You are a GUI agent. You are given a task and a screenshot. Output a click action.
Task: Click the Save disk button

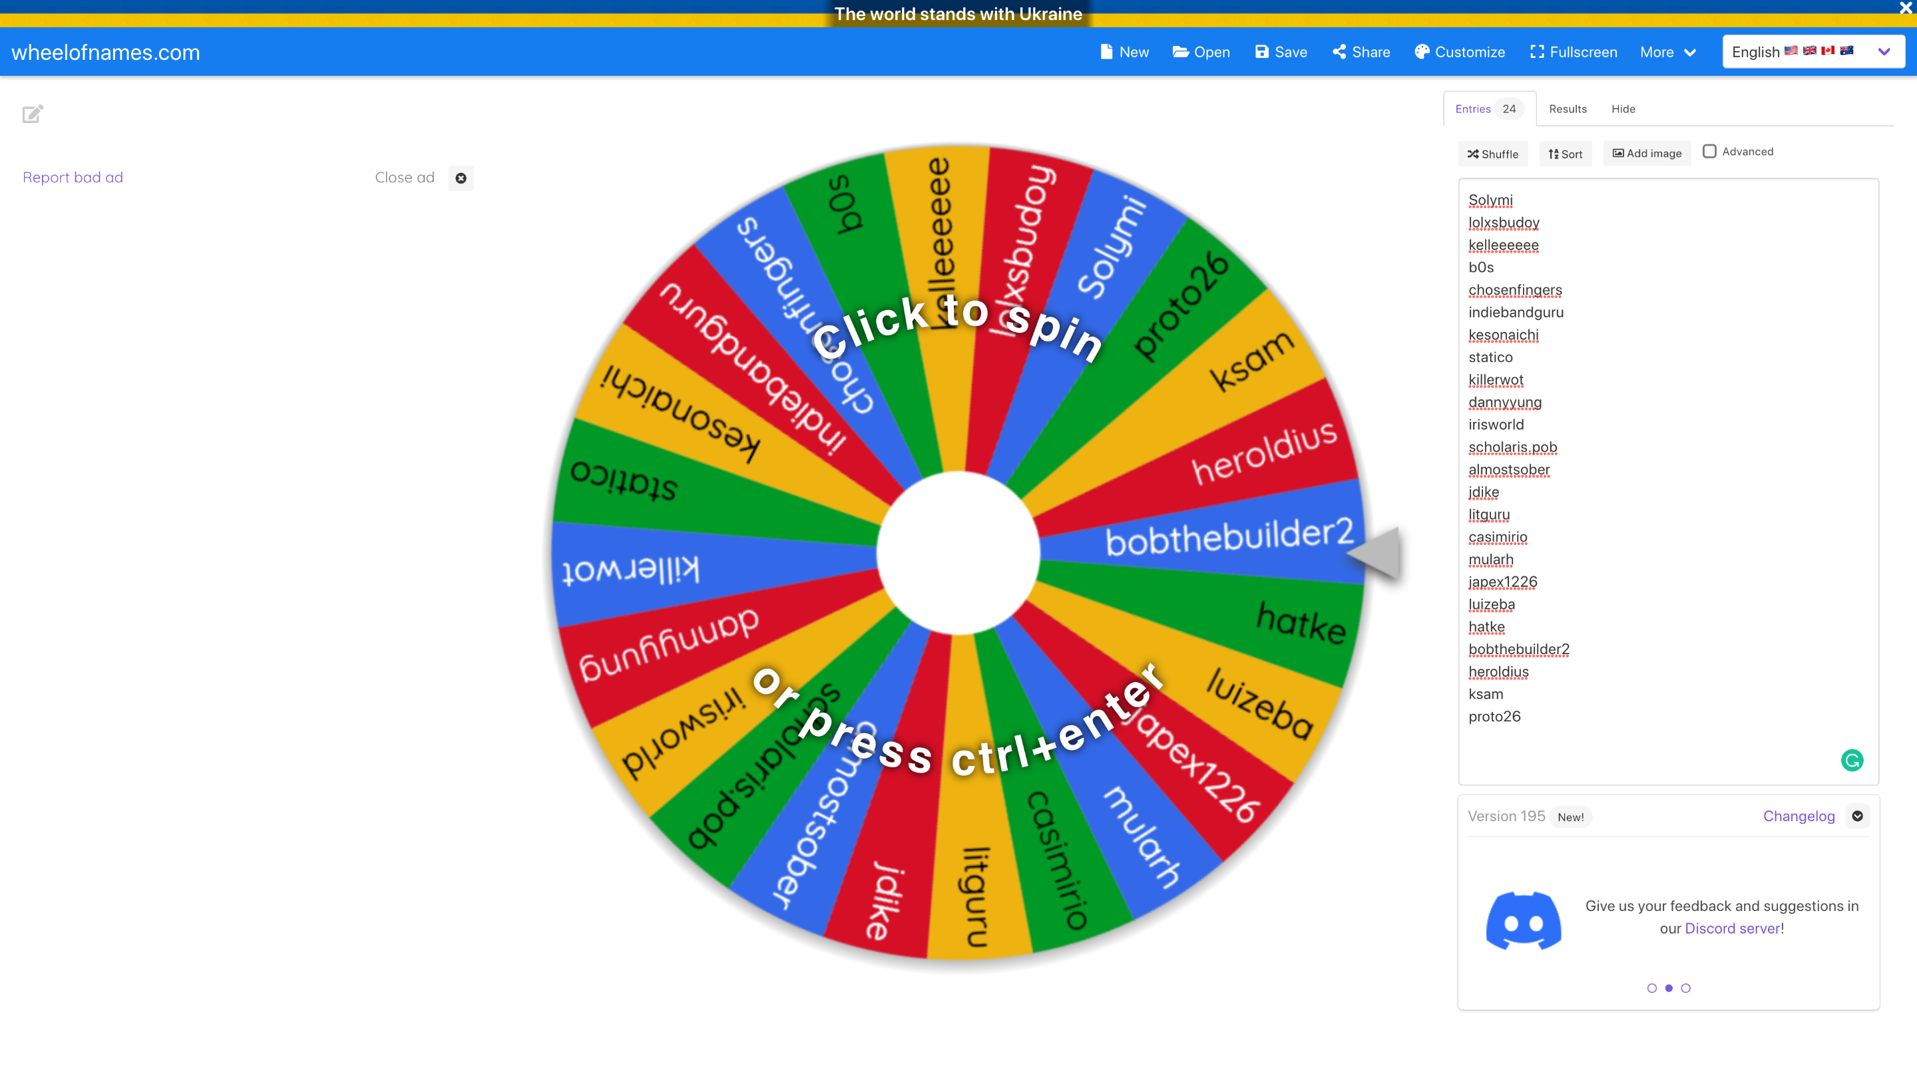(1281, 52)
